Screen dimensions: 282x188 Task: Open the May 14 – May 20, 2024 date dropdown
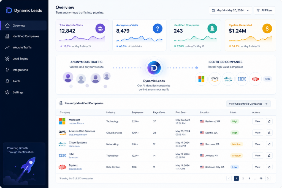click(231, 10)
